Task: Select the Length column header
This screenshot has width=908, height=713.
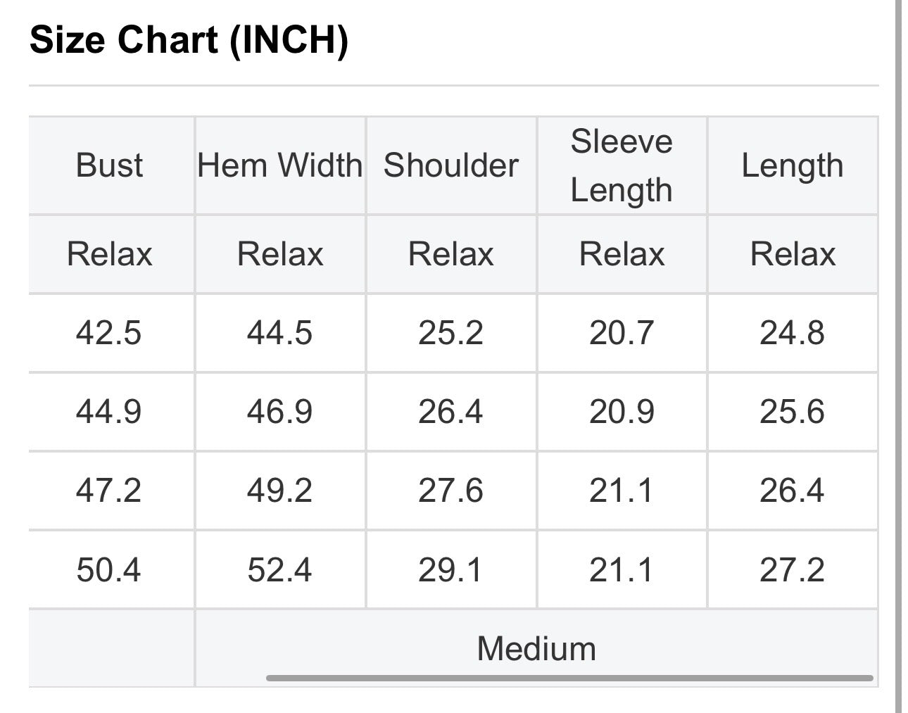Action: click(793, 165)
